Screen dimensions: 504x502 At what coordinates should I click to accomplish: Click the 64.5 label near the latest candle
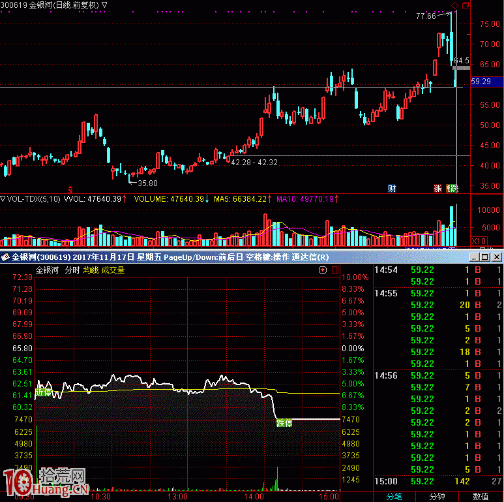[461, 61]
